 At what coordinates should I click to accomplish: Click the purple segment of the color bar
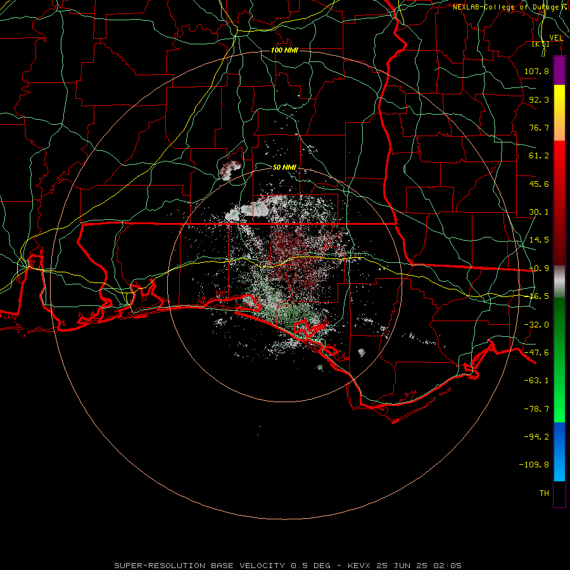coord(559,71)
